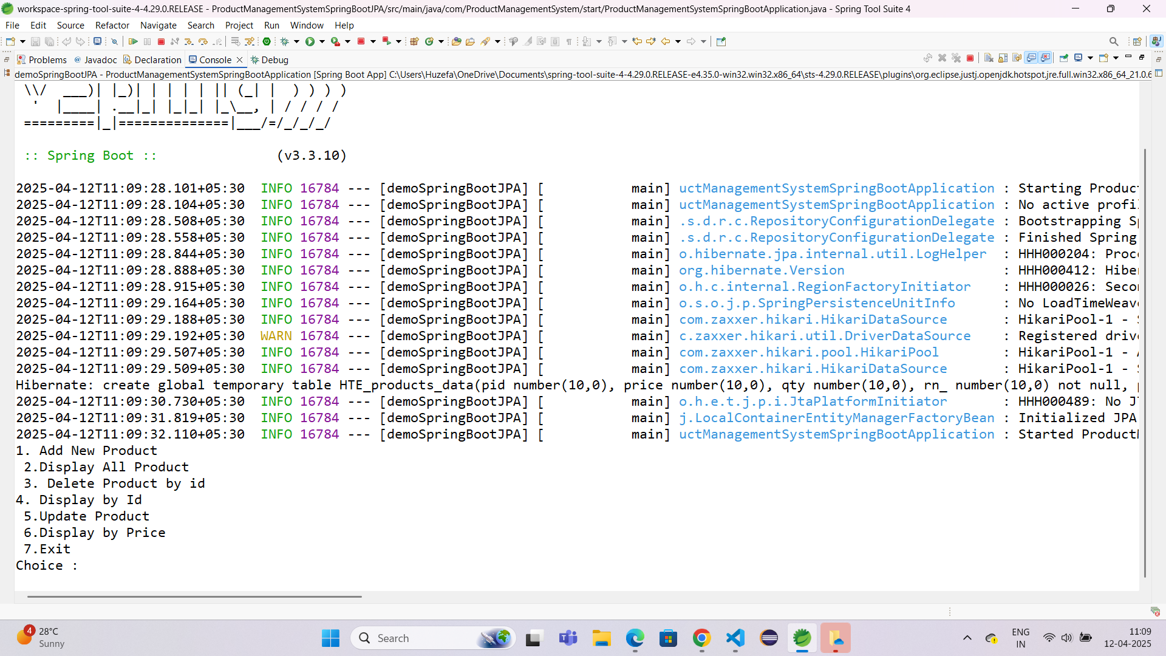
Task: Click the toolbar Search magnifier icon
Action: (x=1114, y=41)
